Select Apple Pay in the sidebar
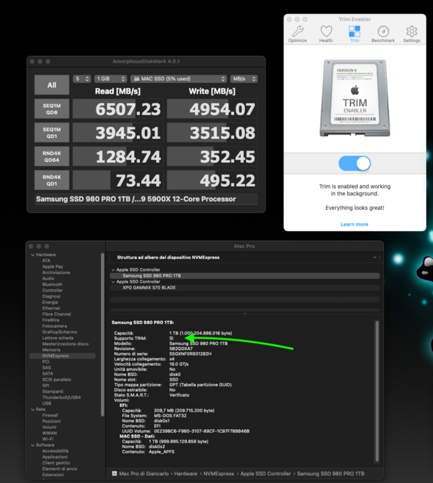The height and width of the screenshot is (483, 433). click(52, 266)
